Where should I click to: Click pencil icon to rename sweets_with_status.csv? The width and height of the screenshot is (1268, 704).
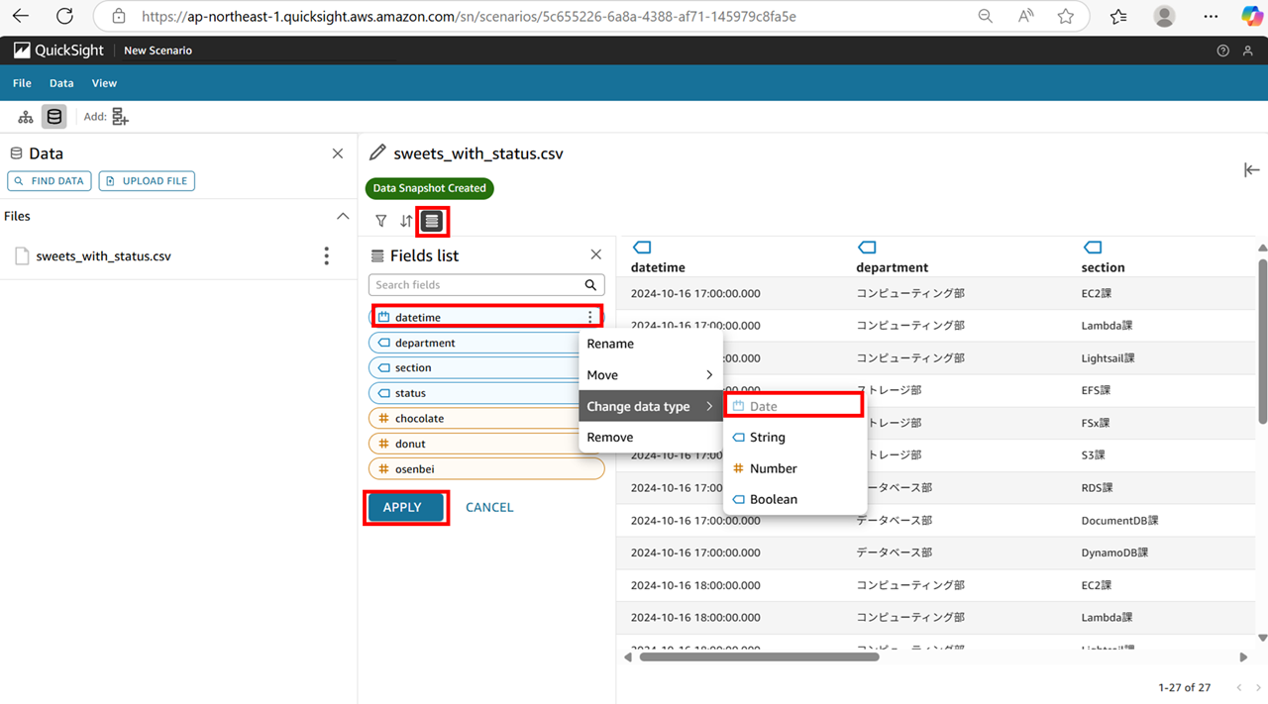click(x=377, y=153)
